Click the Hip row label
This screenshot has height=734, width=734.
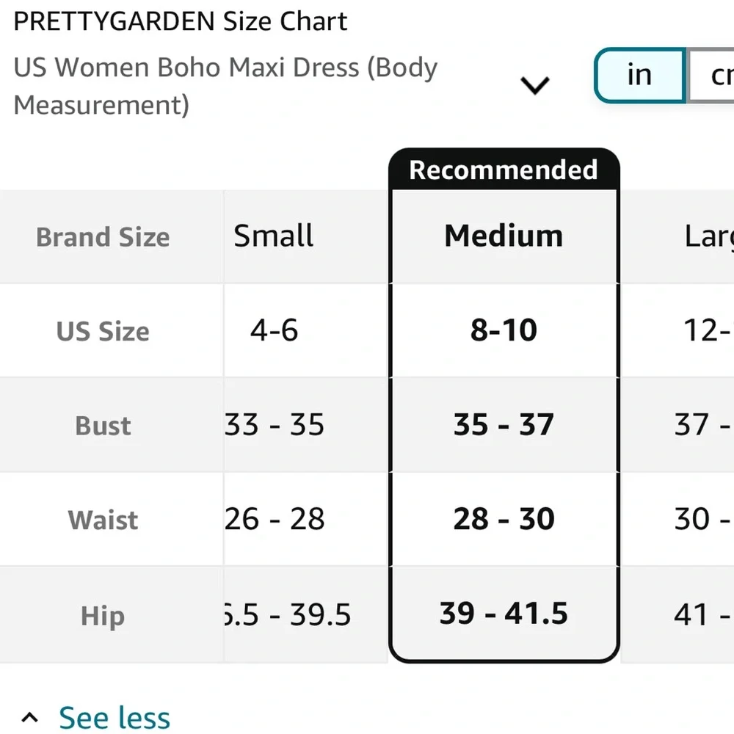point(103,616)
